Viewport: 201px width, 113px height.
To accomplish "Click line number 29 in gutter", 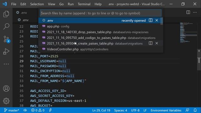I will pyautogui.click(x=21, y=61).
